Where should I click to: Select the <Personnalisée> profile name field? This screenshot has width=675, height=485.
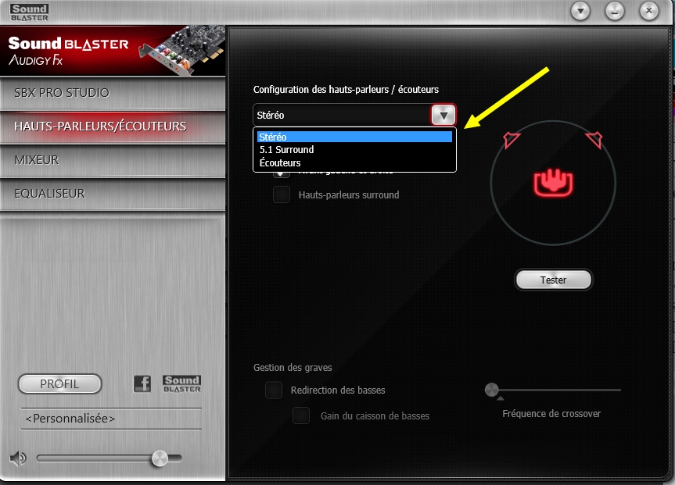coord(111,419)
